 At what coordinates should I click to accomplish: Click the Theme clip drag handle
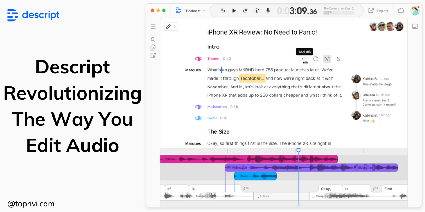[x=163, y=159]
